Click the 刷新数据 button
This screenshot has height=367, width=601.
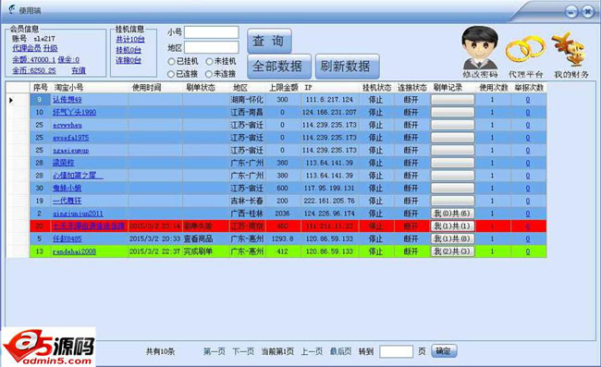pos(347,67)
